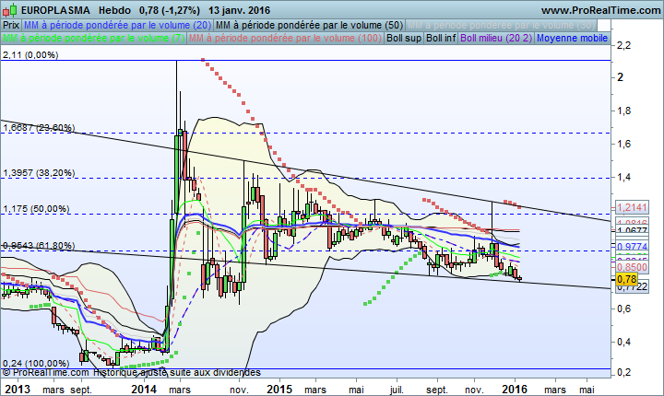Open the blue volume-weighted MM (20) label
Screen dimensions: 664x396
click(x=118, y=26)
